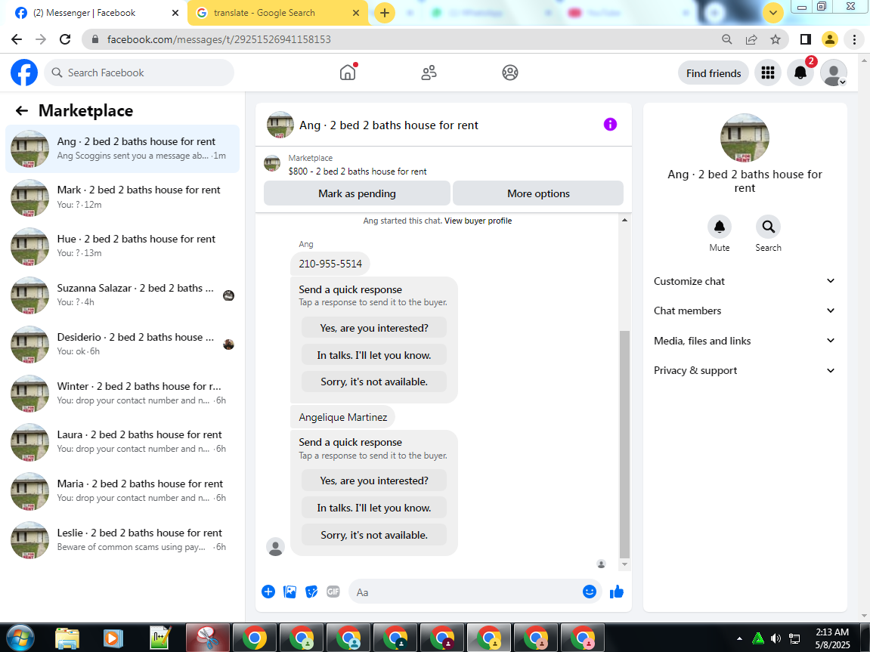870x652 pixels.
Task: Open Windows Explorer from the taskbar
Action: click(67, 638)
